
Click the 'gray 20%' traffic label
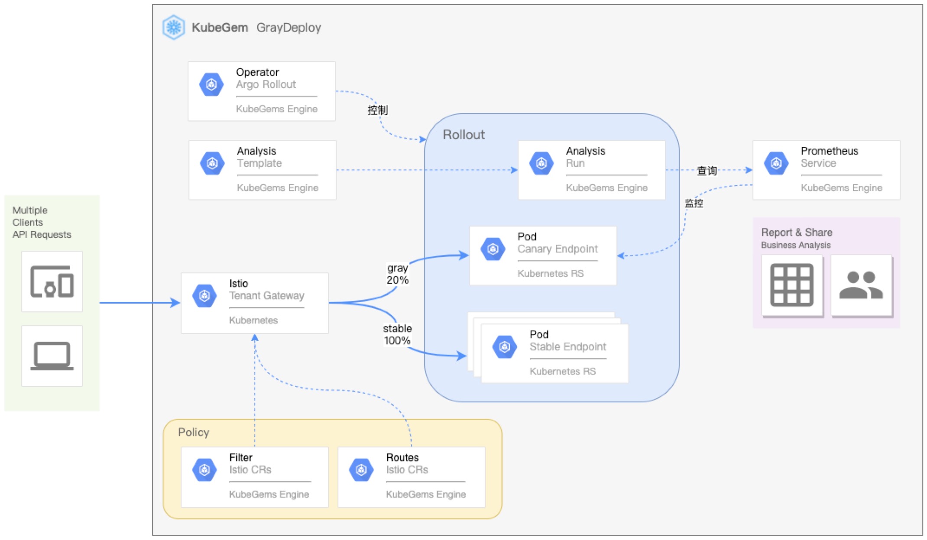click(398, 274)
